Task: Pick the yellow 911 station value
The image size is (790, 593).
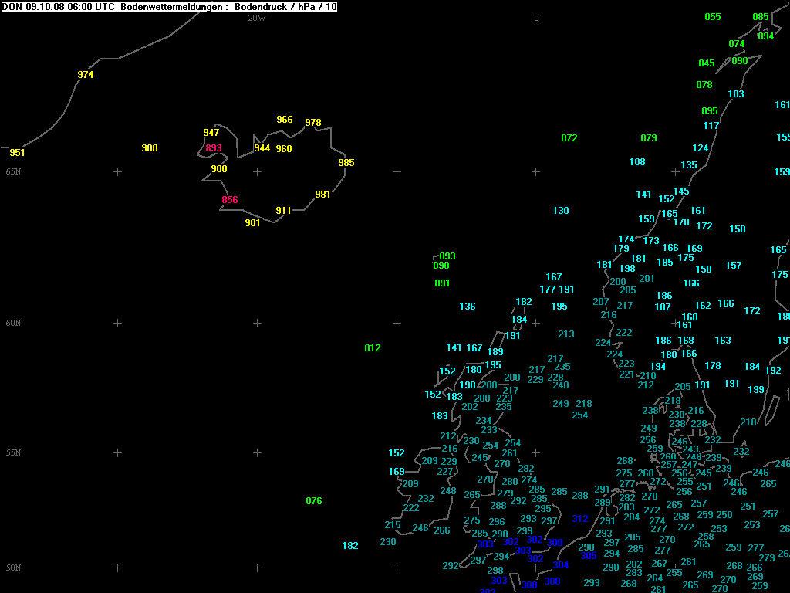Action: coord(283,211)
